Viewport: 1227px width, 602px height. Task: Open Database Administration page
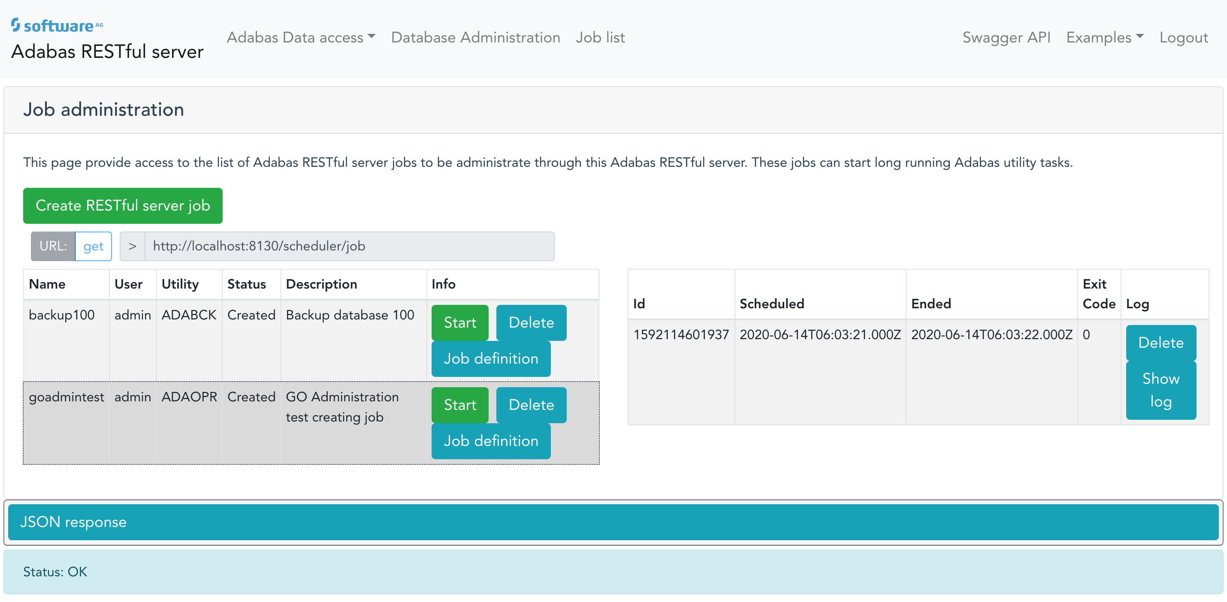click(475, 38)
